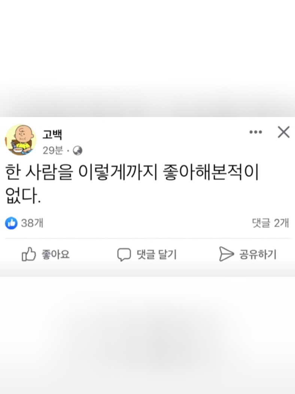Viewport: 295px width, 394px height.
Task: Dismiss the post with the X icon
Action: pyautogui.click(x=283, y=132)
